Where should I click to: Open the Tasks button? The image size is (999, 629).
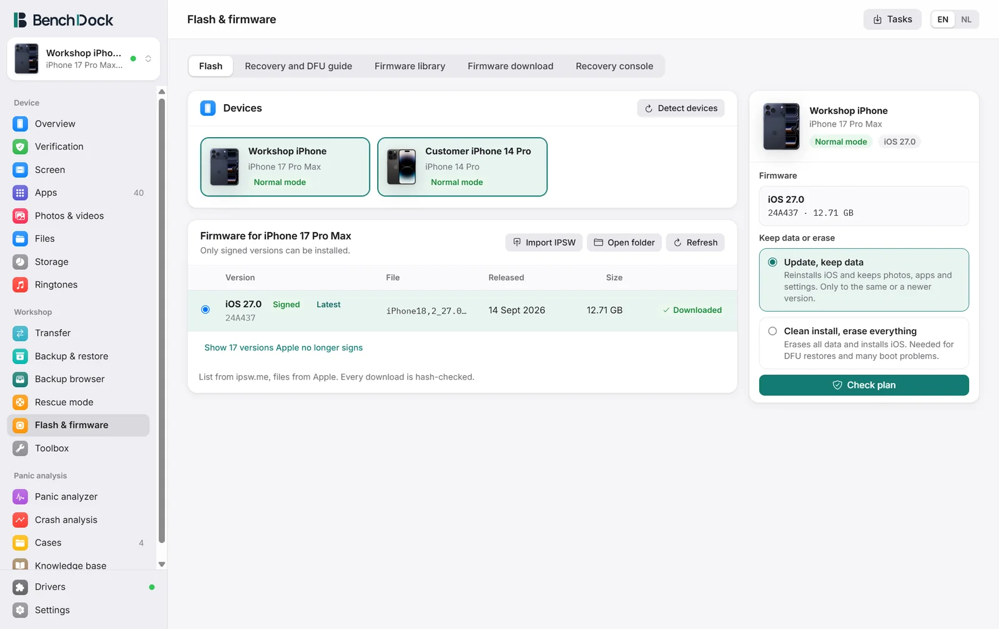(x=892, y=19)
